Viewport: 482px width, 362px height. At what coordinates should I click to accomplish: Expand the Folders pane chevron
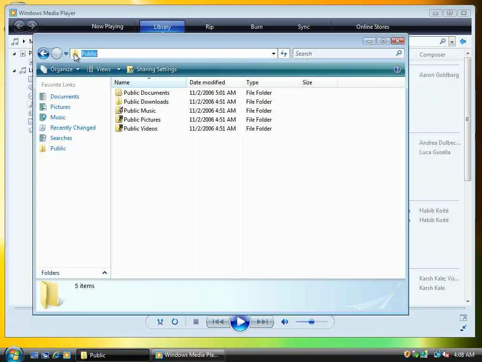pos(104,273)
